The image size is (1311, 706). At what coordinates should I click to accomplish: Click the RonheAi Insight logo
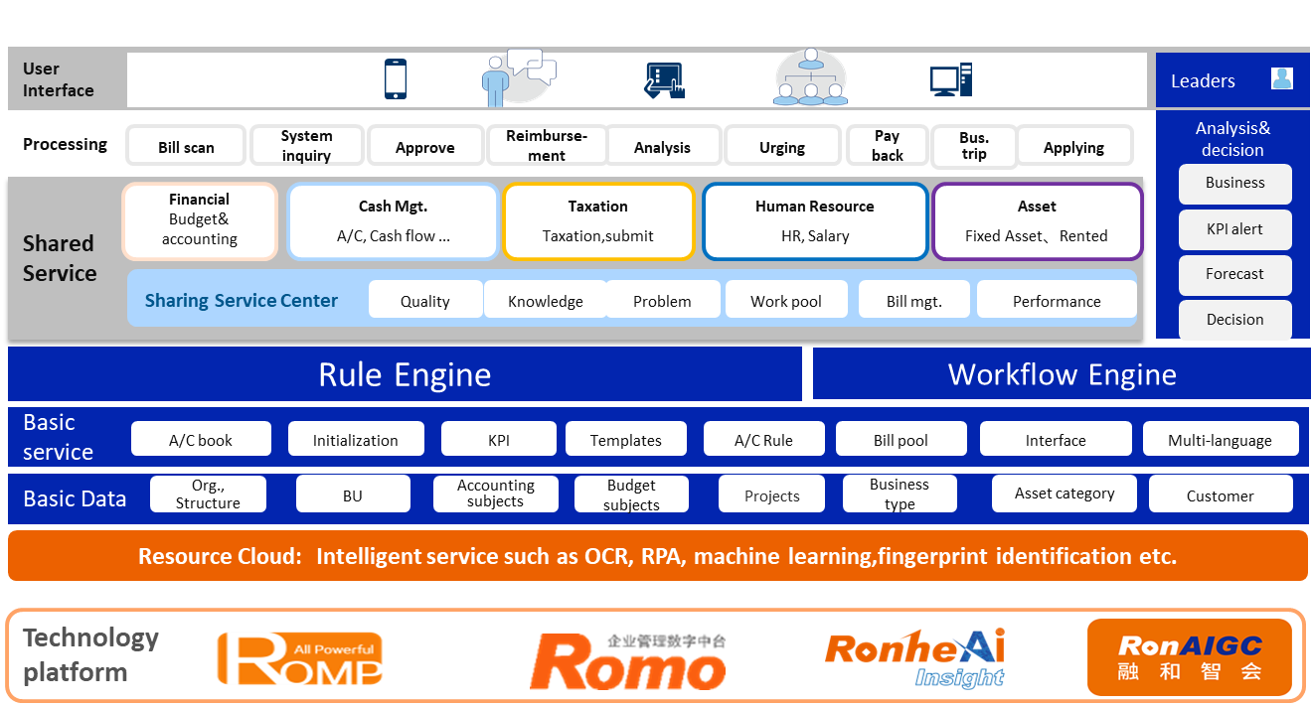click(x=914, y=657)
